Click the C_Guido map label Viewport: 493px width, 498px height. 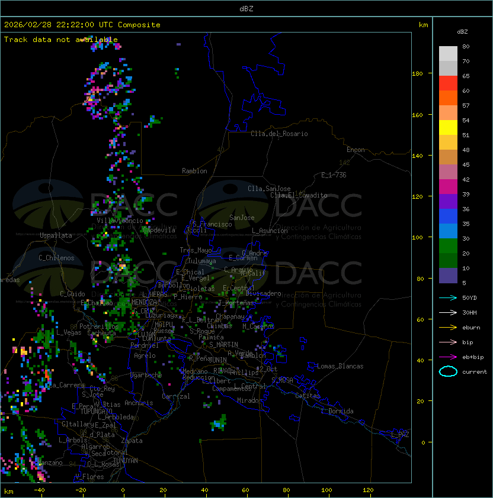pos(72,294)
